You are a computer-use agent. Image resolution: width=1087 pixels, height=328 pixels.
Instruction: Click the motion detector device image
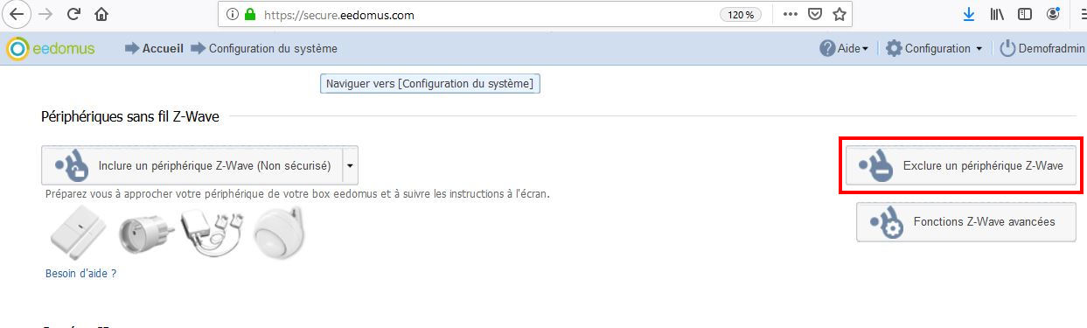click(279, 231)
